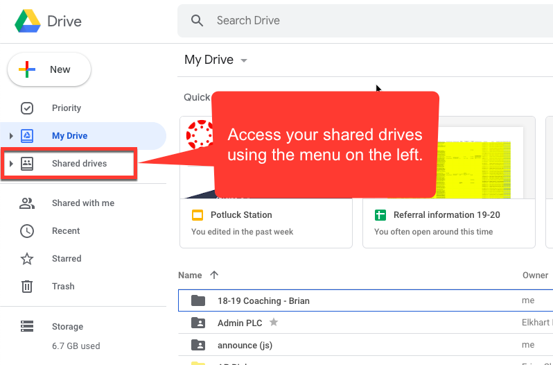Open Recent files

66,231
